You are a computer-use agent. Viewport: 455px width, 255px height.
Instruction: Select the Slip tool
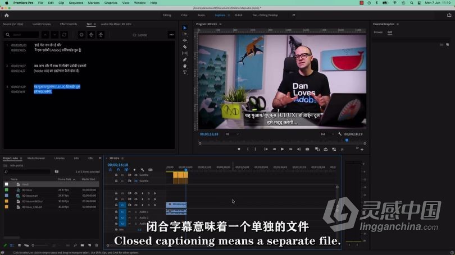point(185,53)
